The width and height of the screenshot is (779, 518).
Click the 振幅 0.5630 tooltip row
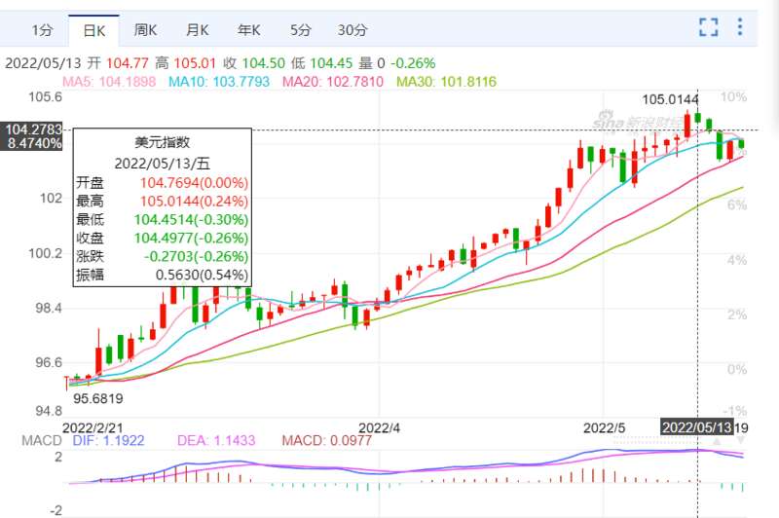162,275
